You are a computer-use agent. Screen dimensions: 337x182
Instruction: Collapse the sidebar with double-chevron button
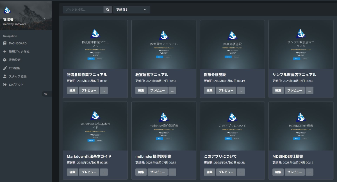tap(45, 94)
